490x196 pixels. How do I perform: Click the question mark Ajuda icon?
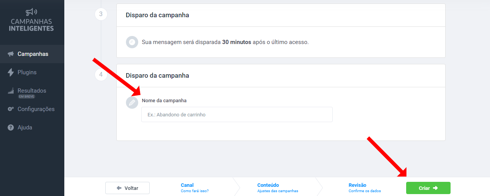(11, 127)
